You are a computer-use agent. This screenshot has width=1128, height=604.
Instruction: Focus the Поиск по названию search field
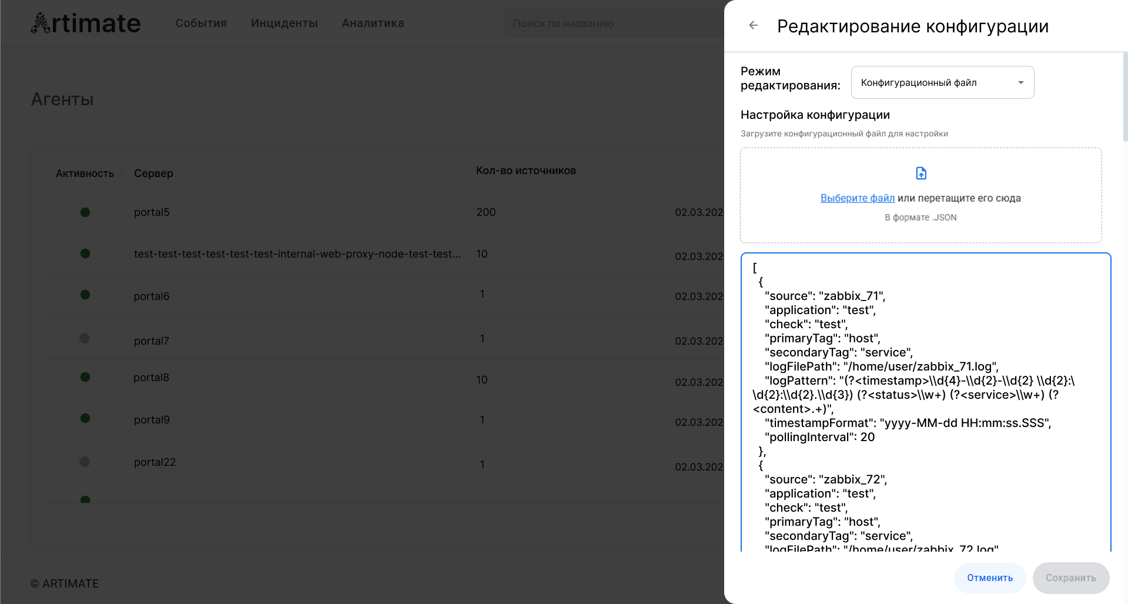click(611, 24)
